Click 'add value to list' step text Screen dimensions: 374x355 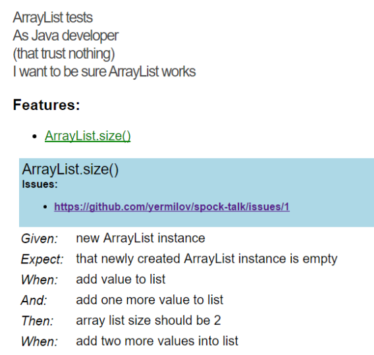pos(120,279)
